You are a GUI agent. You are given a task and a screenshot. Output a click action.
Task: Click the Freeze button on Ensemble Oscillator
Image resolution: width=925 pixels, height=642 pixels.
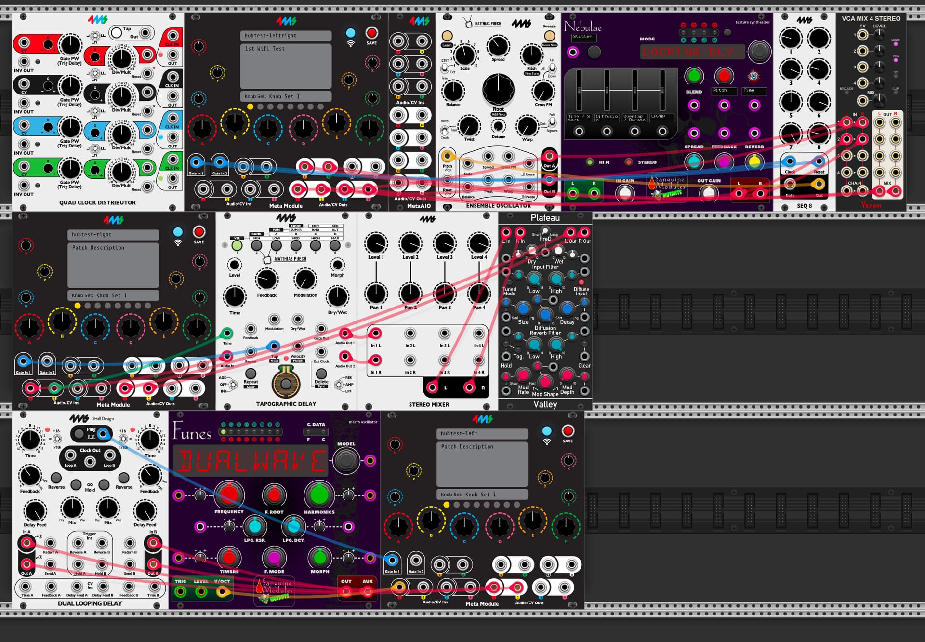tap(549, 36)
